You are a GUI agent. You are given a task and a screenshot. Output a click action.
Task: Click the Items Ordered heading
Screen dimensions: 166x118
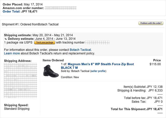tap(53, 60)
